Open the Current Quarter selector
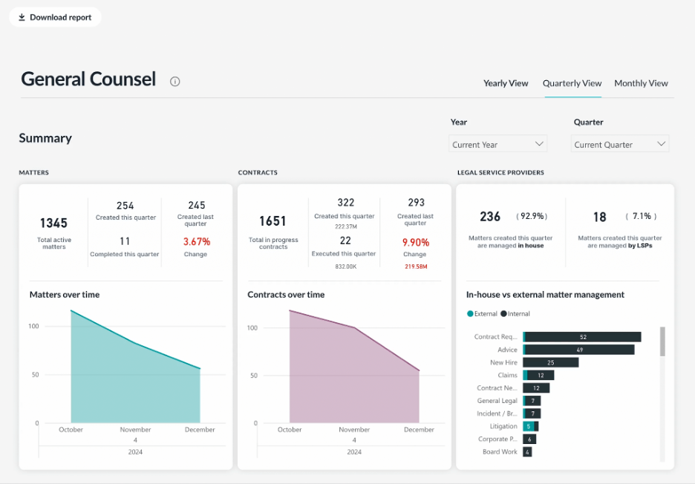This screenshot has height=484, width=695. [619, 143]
